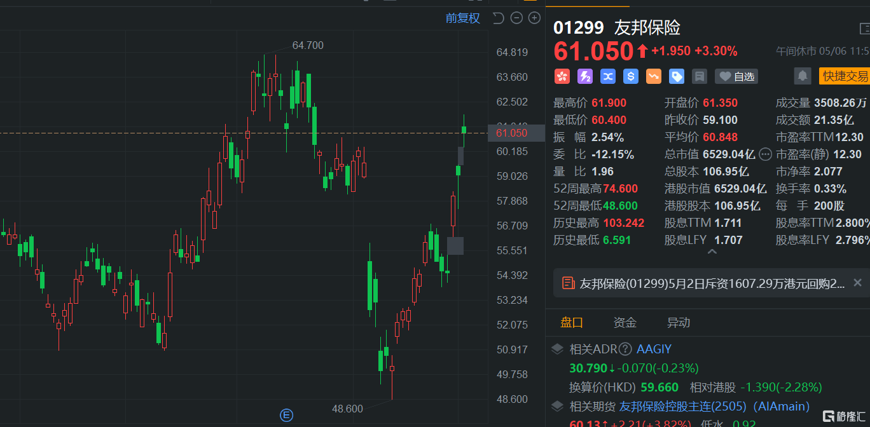
Task: Click the 历史最低 value 6.591
Action: (x=617, y=240)
